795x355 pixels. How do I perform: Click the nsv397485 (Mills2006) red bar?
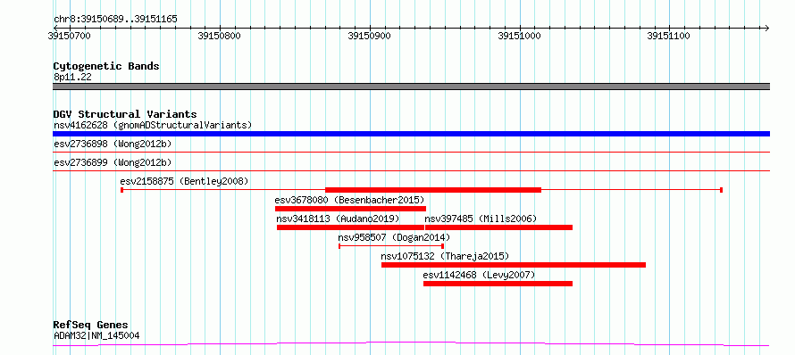499,227
